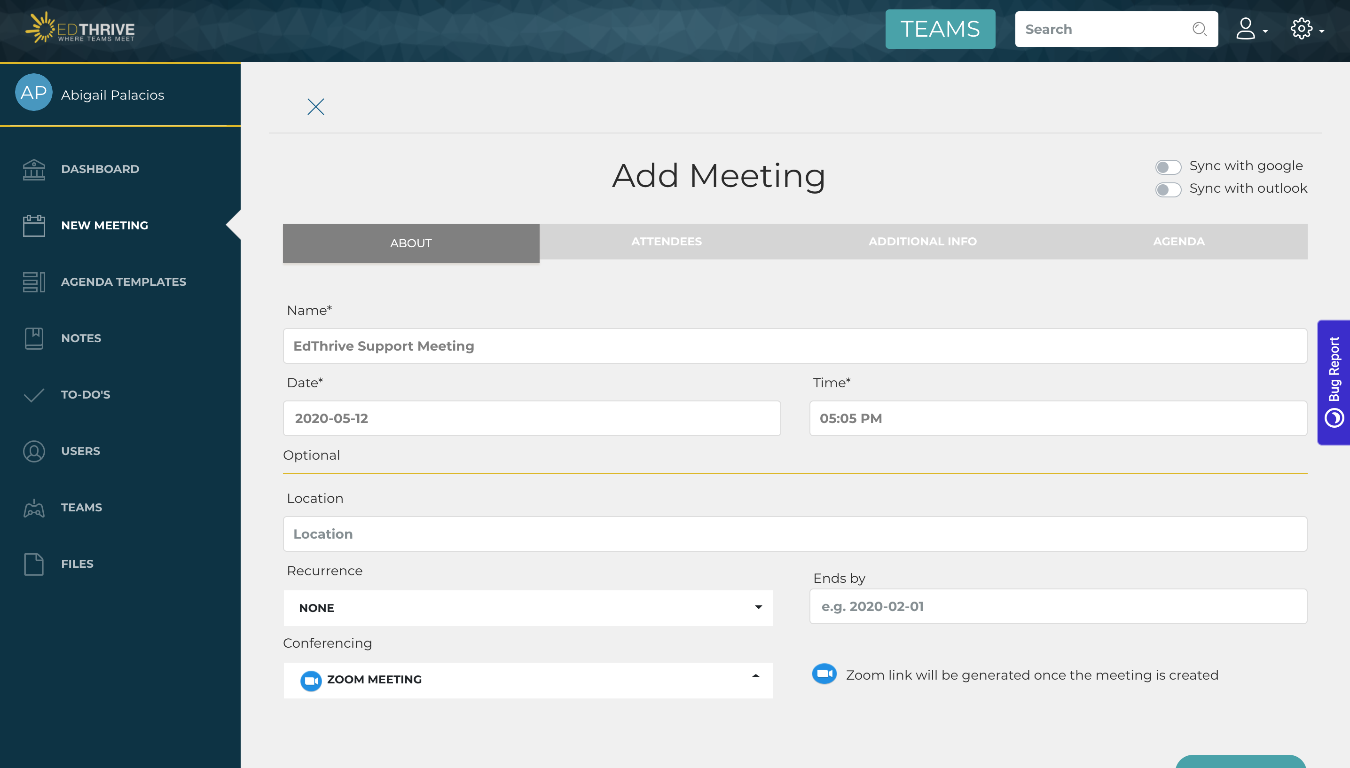This screenshot has width=1350, height=768.
Task: Click the To-Do's checkmark icon
Action: tap(34, 395)
